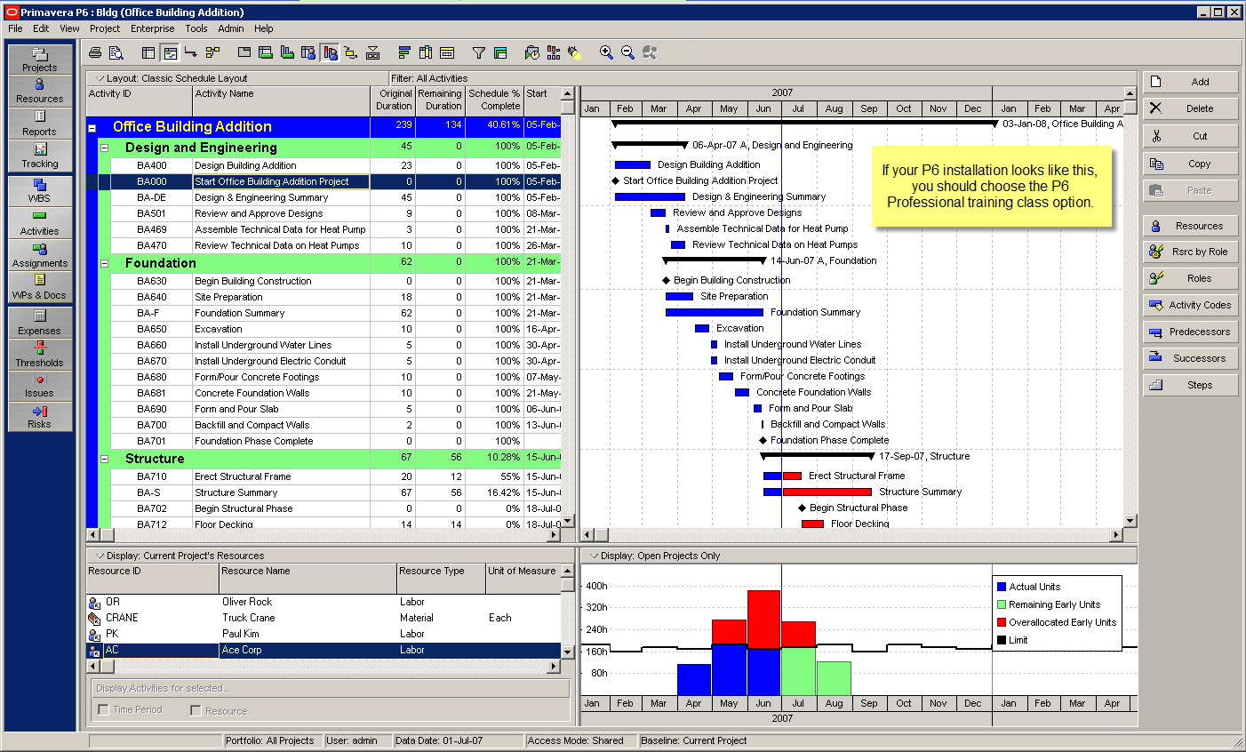Toggle Resource Usage Profile icon
The width and height of the screenshot is (1246, 752).
pos(331,53)
